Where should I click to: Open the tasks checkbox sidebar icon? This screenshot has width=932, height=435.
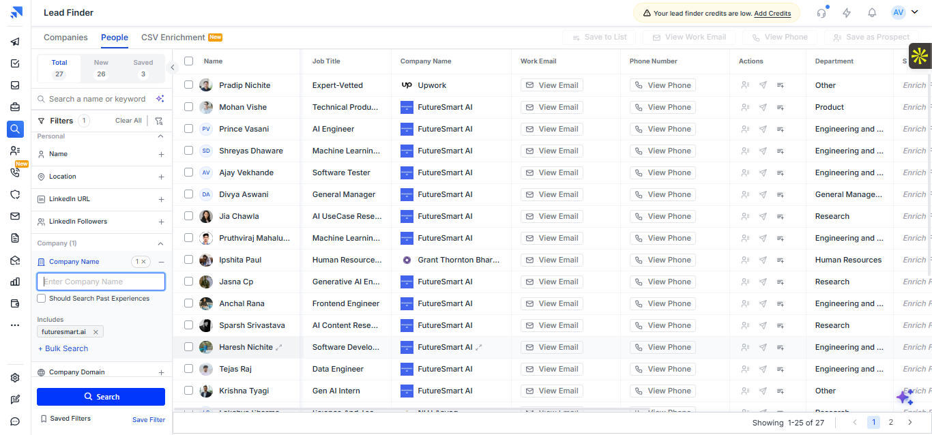click(x=15, y=63)
